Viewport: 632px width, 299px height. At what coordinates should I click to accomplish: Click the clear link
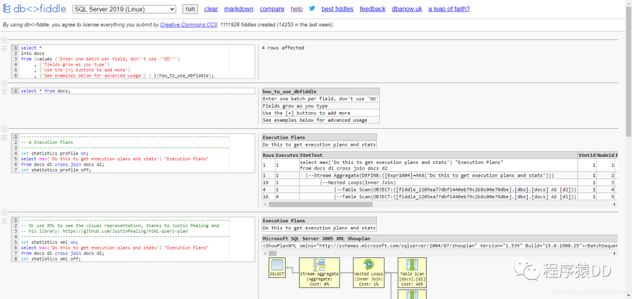click(211, 9)
